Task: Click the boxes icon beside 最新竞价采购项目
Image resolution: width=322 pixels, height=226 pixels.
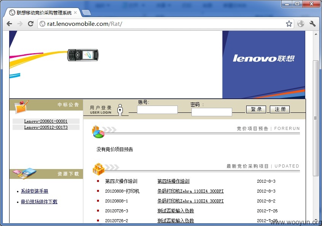Action: tap(99, 169)
